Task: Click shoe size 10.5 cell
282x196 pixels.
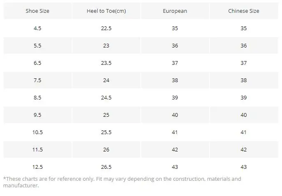Action: click(37, 132)
